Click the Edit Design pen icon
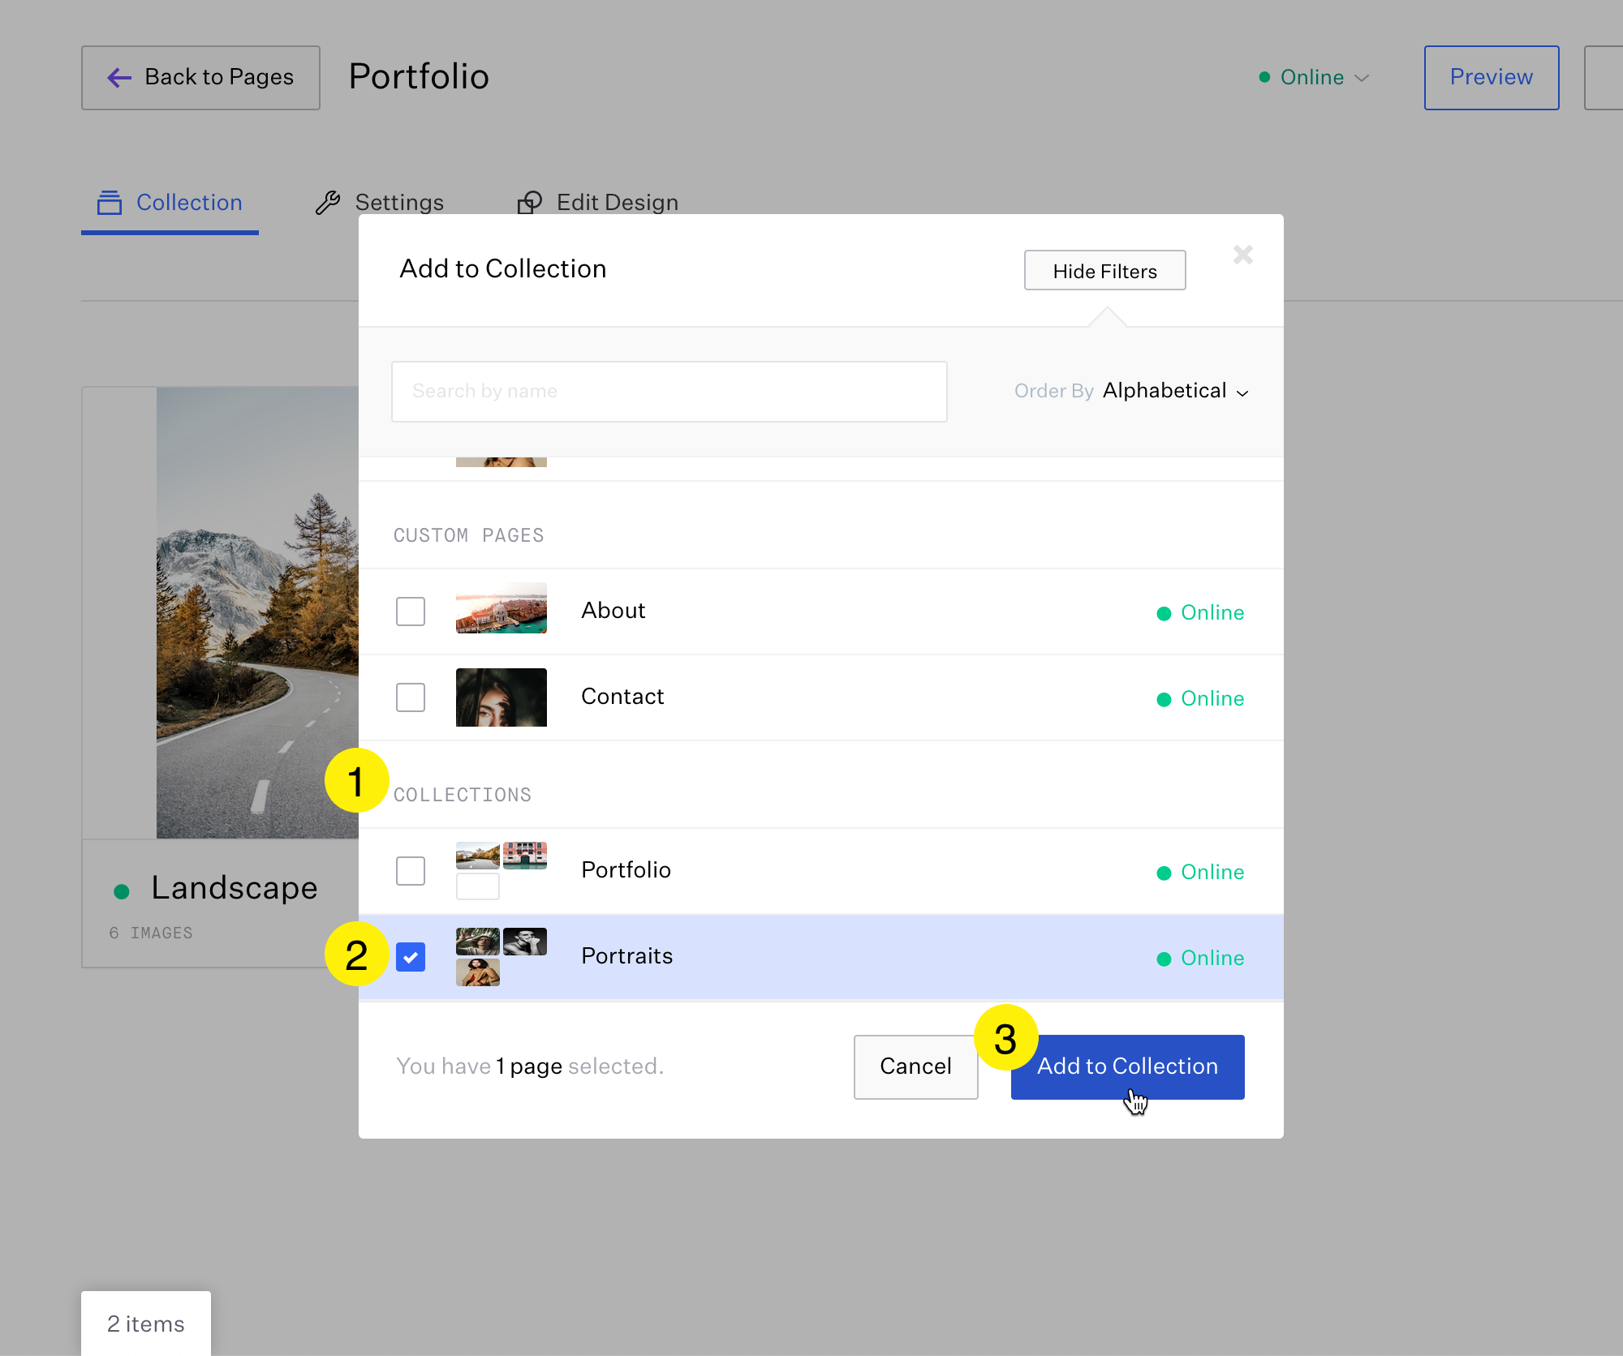1623x1356 pixels. (530, 202)
